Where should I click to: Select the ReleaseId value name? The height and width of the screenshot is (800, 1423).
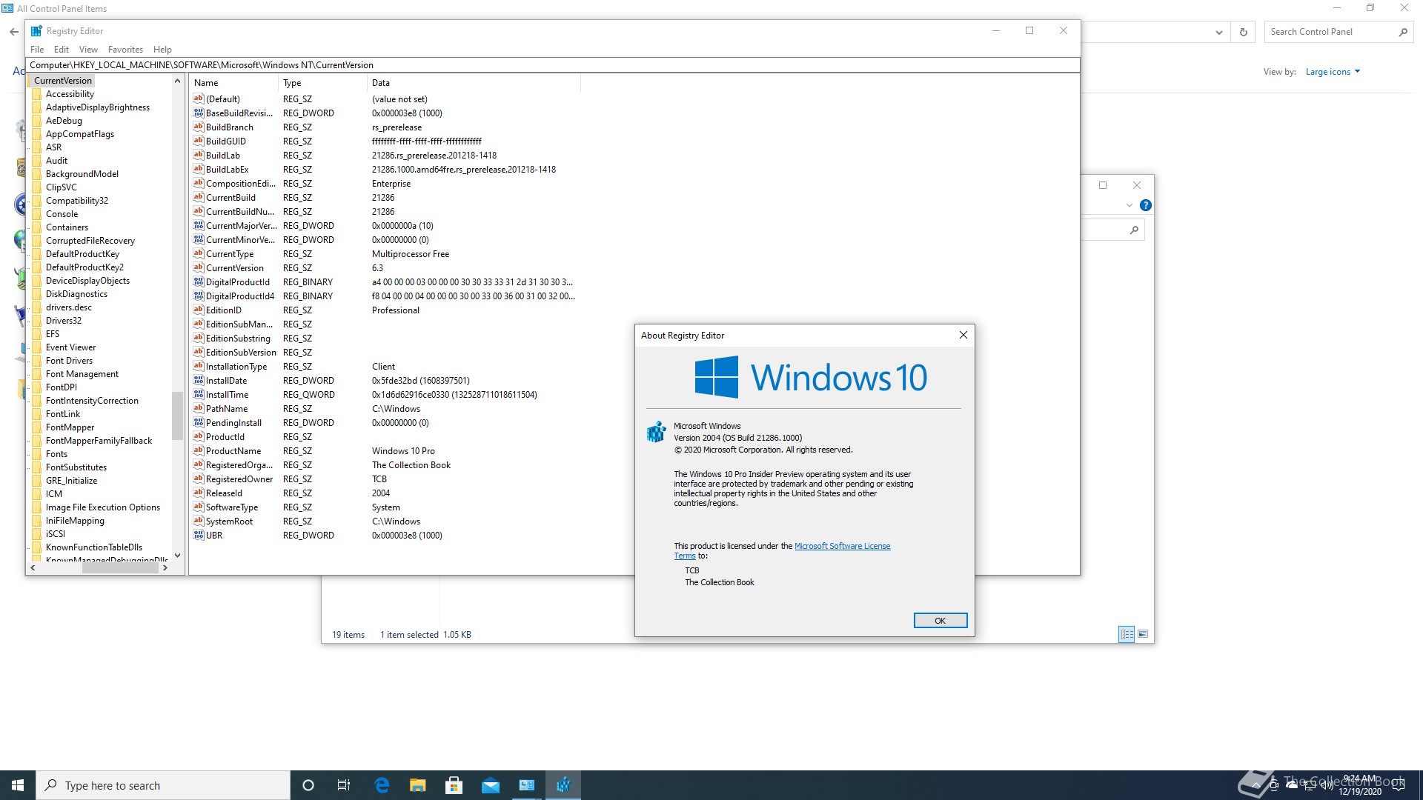pyautogui.click(x=224, y=493)
